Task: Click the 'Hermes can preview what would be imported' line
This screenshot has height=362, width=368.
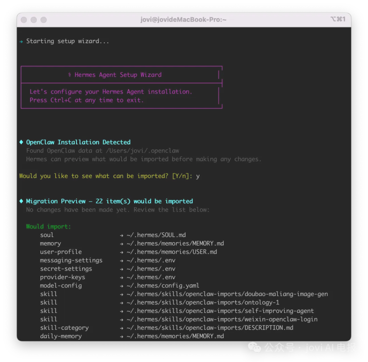Action: pos(144,159)
